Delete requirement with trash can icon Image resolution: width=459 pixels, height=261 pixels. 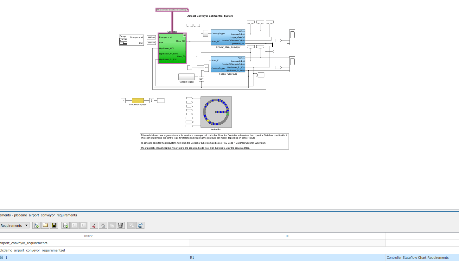tap(120, 225)
